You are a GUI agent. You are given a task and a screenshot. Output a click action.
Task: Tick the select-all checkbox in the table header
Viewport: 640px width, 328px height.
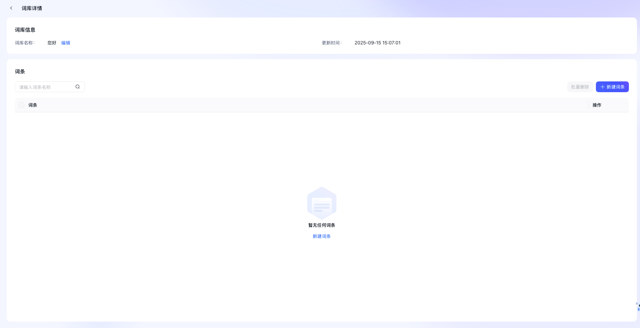click(x=22, y=105)
